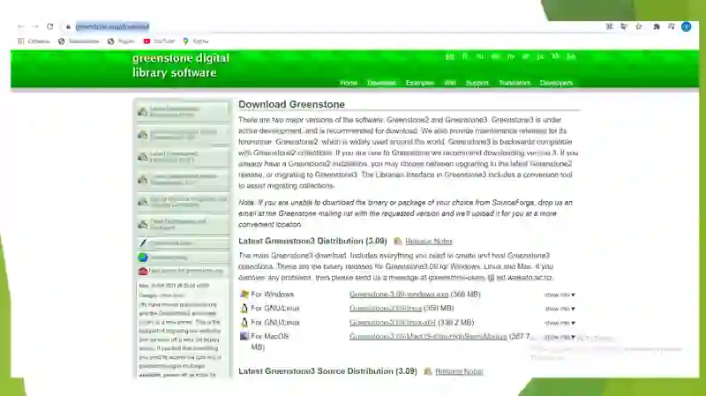
Task: Open the translate icon in the address bar
Action: (x=624, y=26)
